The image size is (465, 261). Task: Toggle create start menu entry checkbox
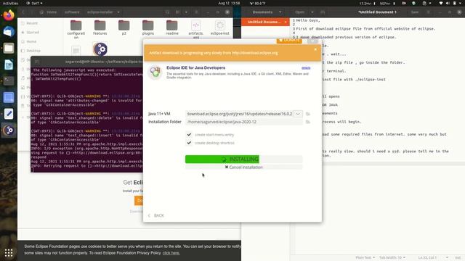(189, 135)
